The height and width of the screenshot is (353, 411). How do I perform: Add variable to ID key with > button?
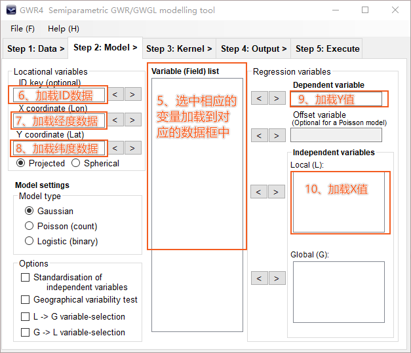132,94
